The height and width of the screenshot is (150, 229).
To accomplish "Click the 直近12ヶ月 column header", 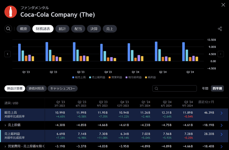I will 206,102.
